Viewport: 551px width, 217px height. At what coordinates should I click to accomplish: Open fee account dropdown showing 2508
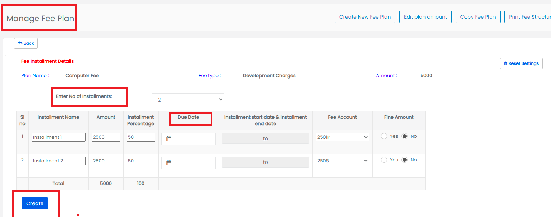(343, 161)
